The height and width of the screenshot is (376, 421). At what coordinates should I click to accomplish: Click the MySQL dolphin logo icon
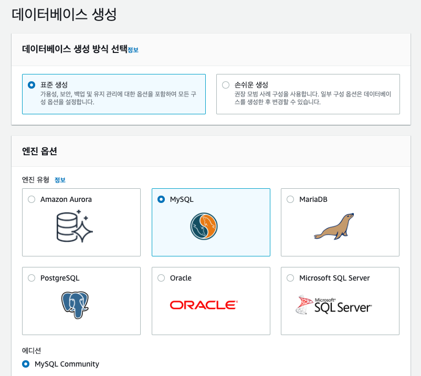tap(204, 226)
